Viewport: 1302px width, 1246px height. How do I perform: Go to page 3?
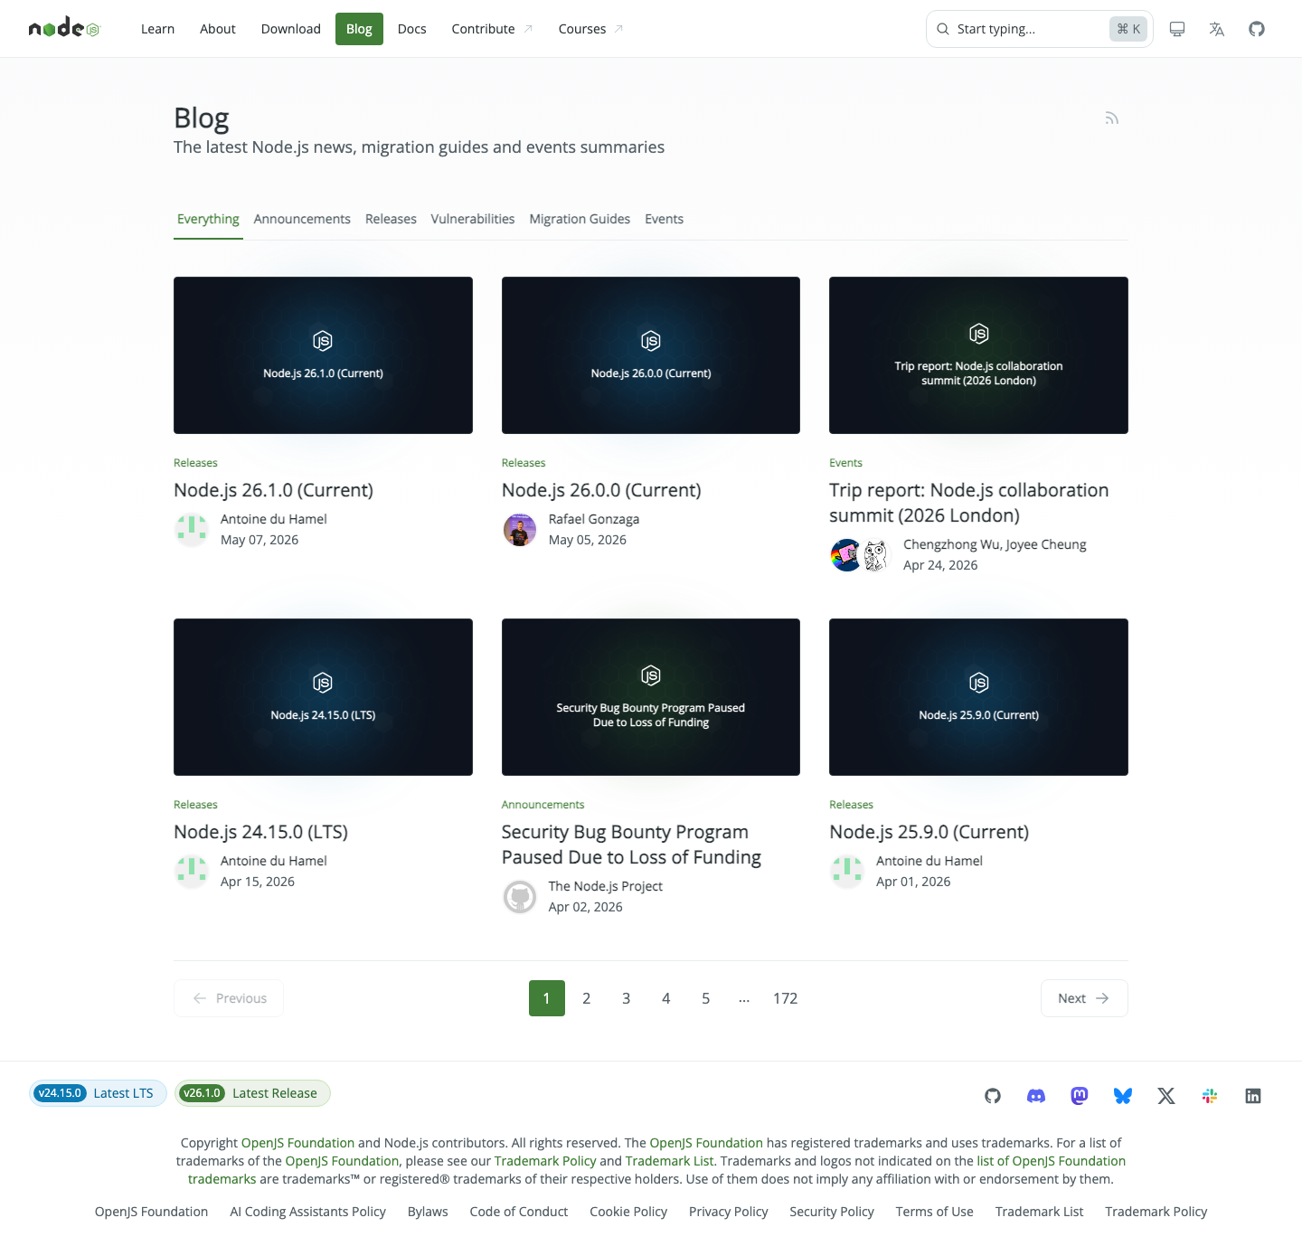point(627,998)
